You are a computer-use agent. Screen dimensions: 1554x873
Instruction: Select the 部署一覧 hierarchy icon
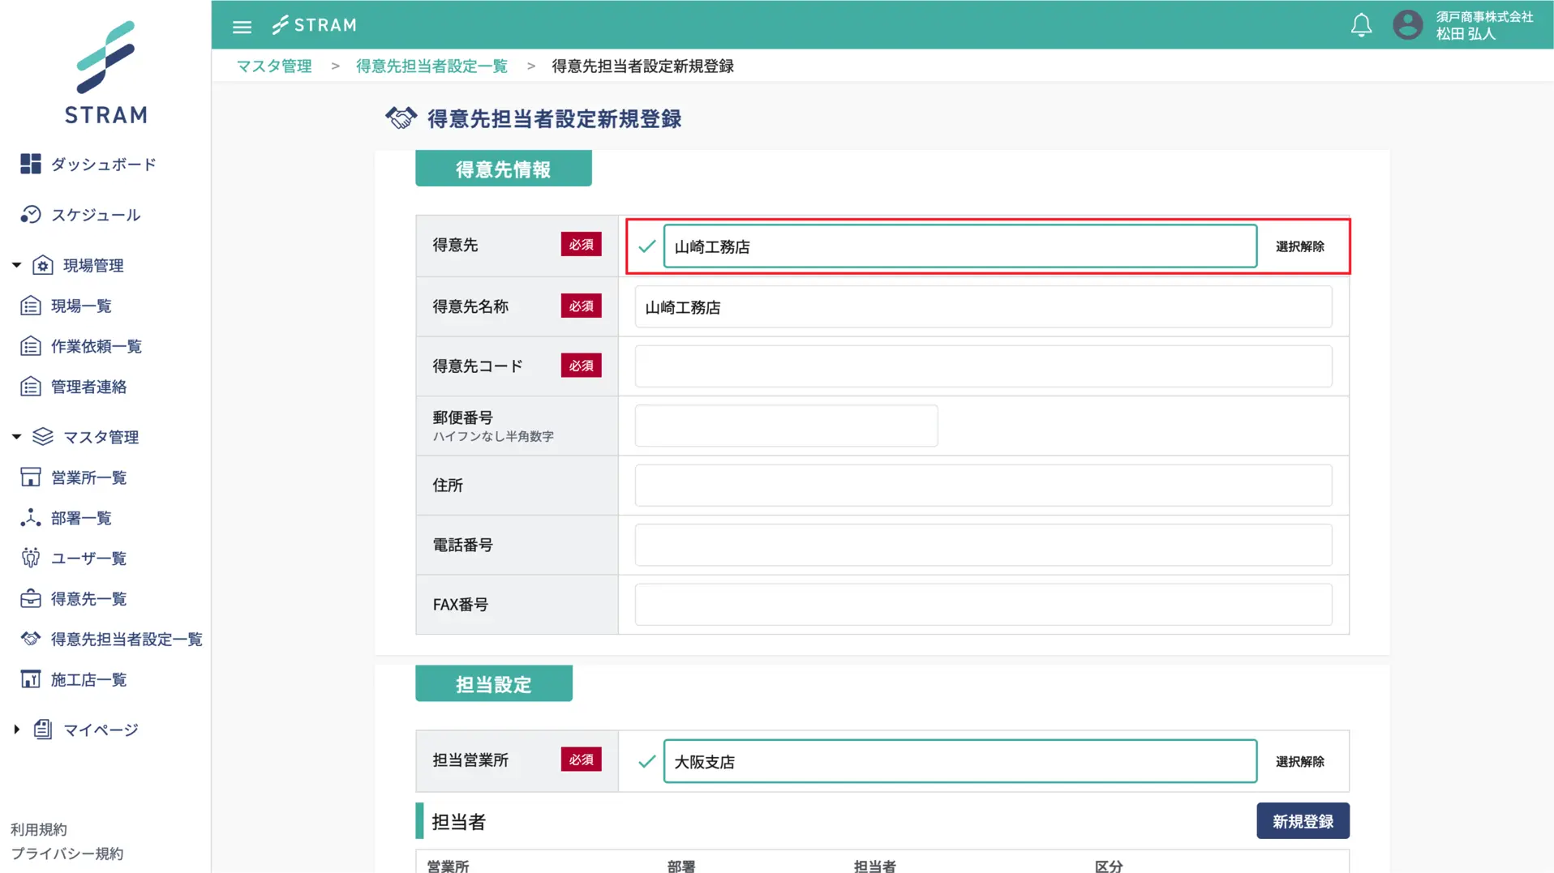[31, 518]
